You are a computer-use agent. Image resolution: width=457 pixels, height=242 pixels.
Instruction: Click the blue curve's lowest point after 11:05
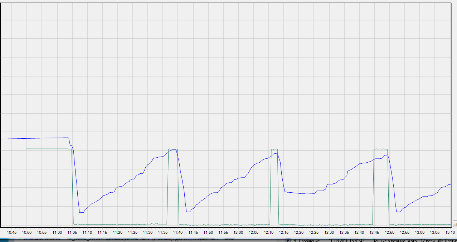point(81,213)
